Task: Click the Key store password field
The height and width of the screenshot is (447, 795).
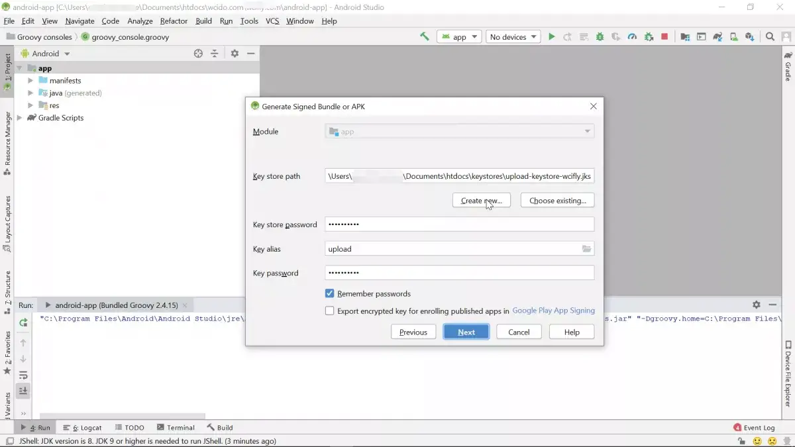Action: pos(459,224)
